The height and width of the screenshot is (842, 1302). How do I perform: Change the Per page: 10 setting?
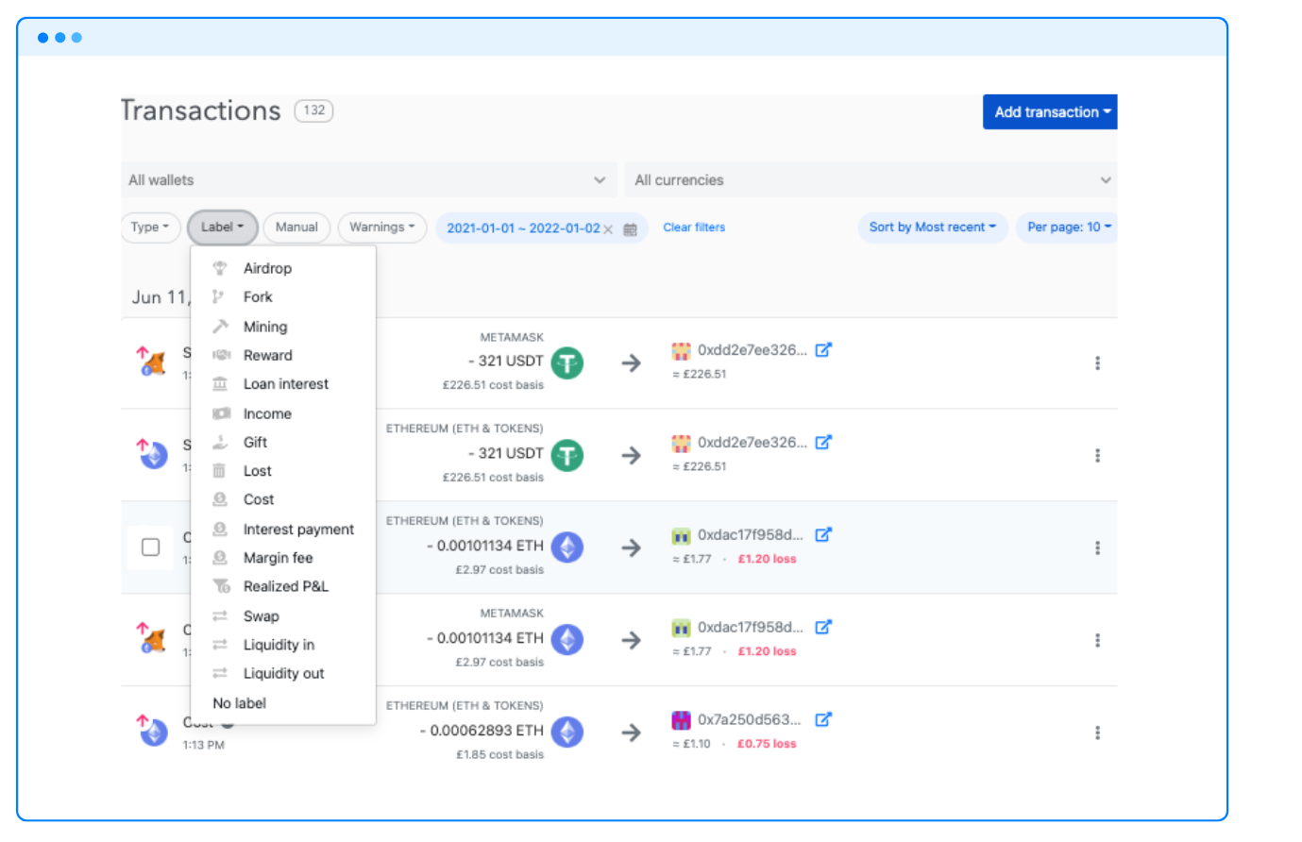click(1068, 227)
